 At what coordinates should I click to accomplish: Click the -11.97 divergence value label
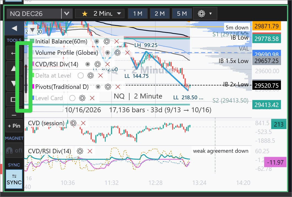(275, 162)
